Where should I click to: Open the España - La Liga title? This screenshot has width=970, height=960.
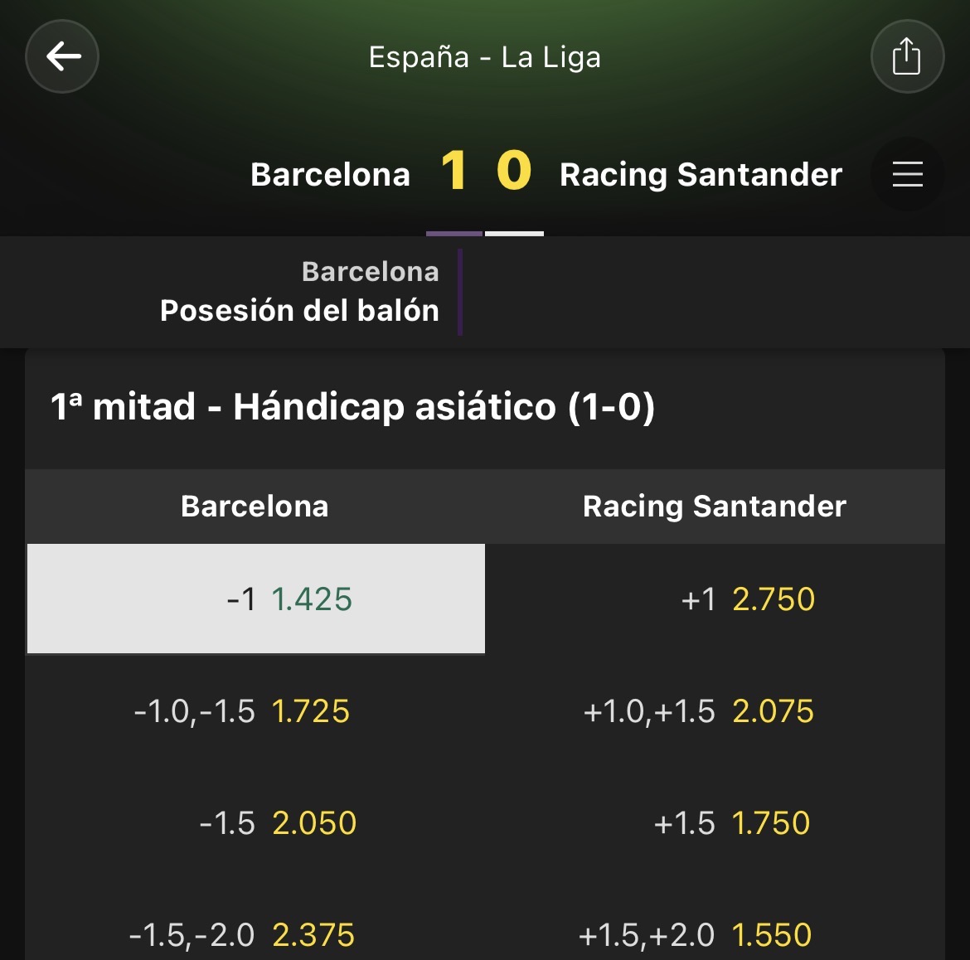(485, 57)
